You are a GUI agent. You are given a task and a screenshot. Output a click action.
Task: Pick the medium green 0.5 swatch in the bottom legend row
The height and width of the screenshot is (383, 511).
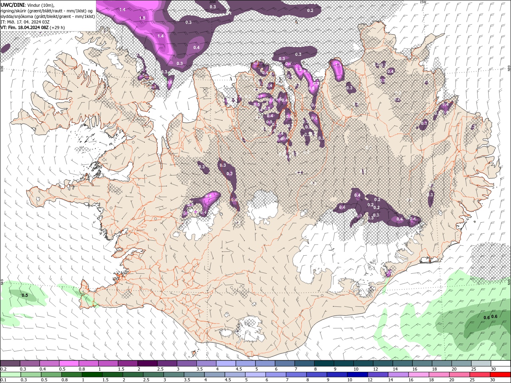click(51, 375)
